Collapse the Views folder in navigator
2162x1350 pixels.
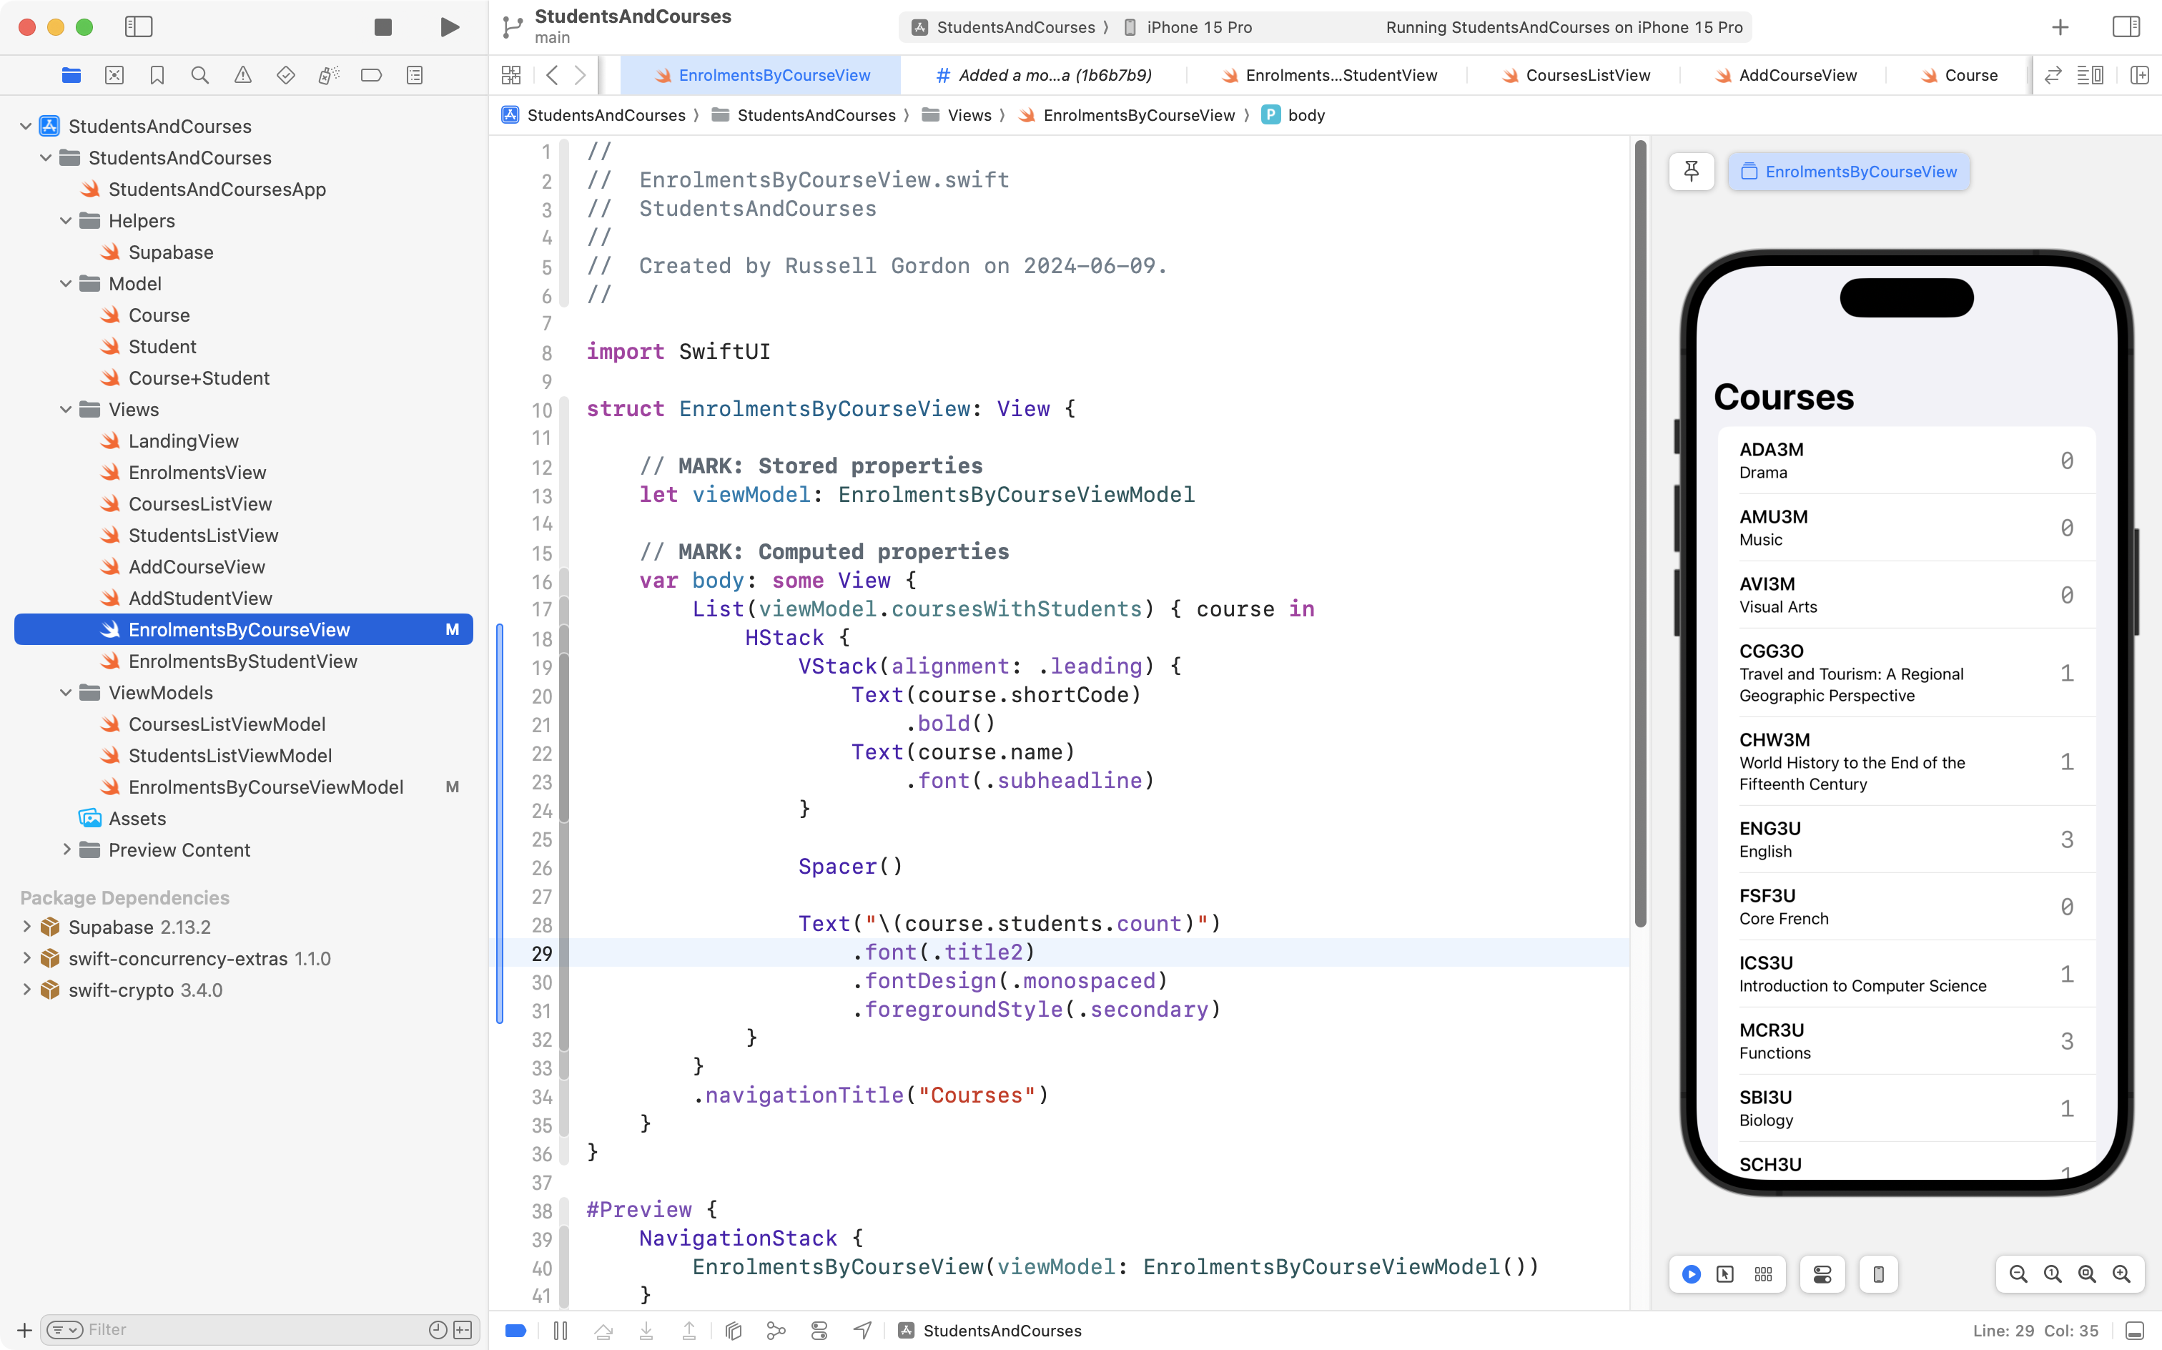tap(65, 409)
